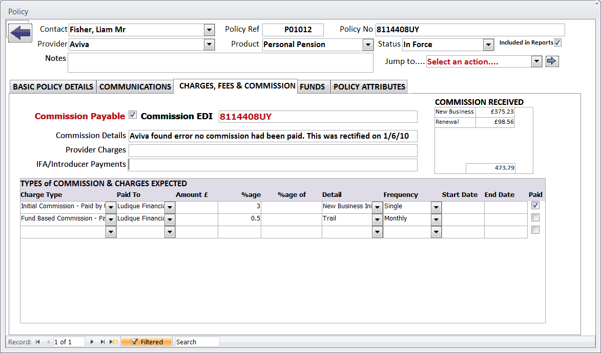Click %age of cell in Fund Based row
Viewport: 601px width, 353px height.
(292, 219)
